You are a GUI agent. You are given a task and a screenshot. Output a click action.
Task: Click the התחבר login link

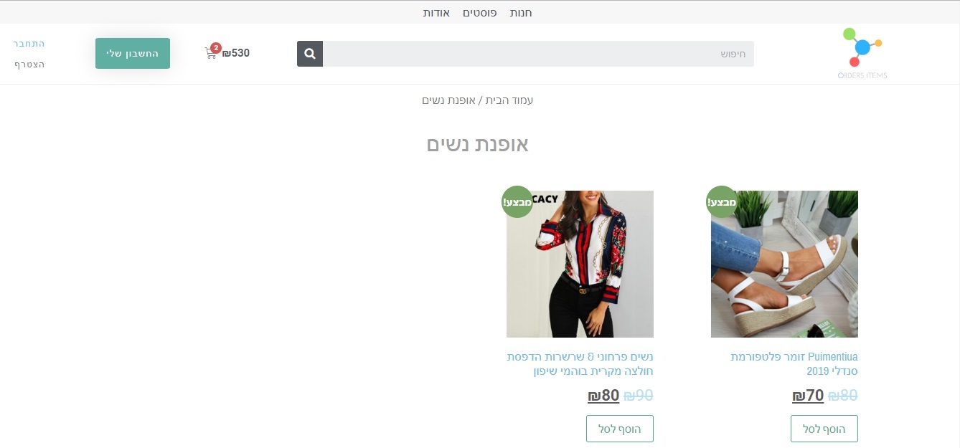tap(29, 44)
